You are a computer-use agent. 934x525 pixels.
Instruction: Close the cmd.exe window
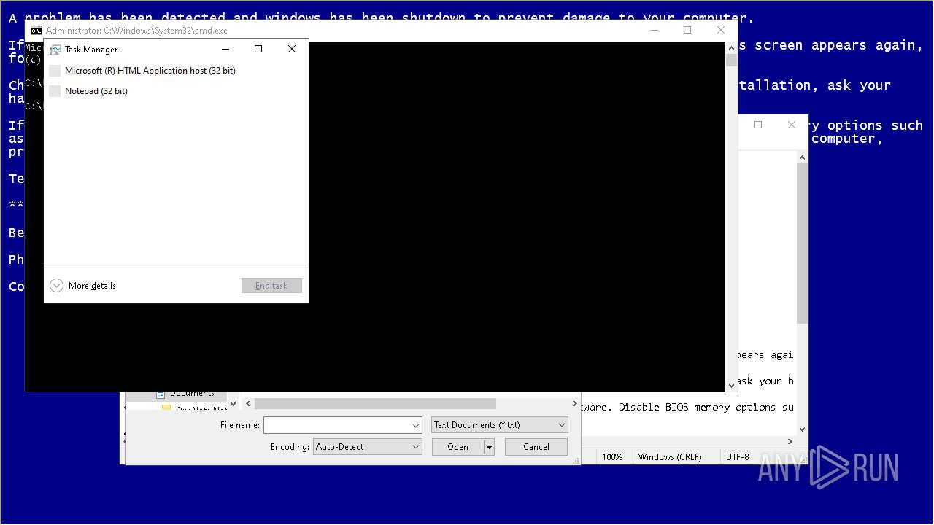point(721,30)
